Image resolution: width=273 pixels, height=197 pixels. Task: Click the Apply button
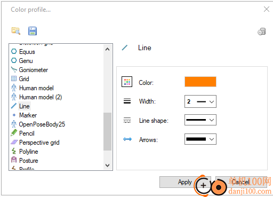[185, 182]
